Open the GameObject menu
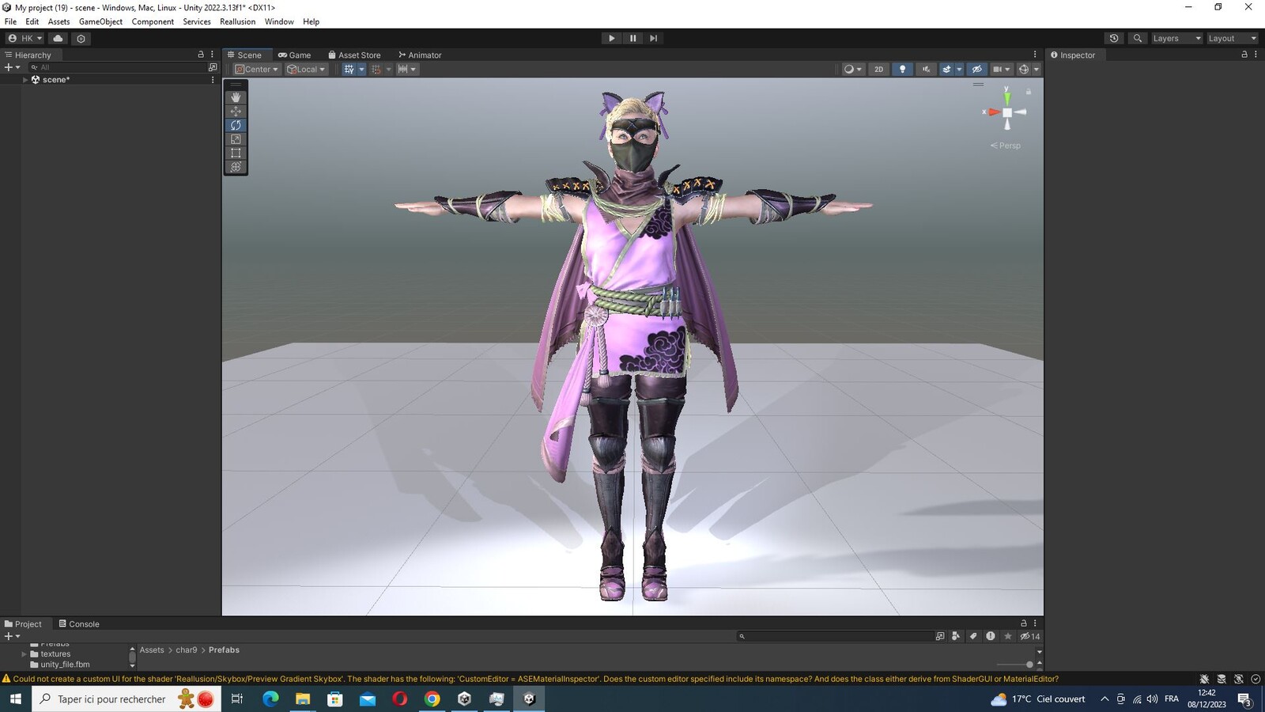This screenshot has height=712, width=1265. [100, 21]
